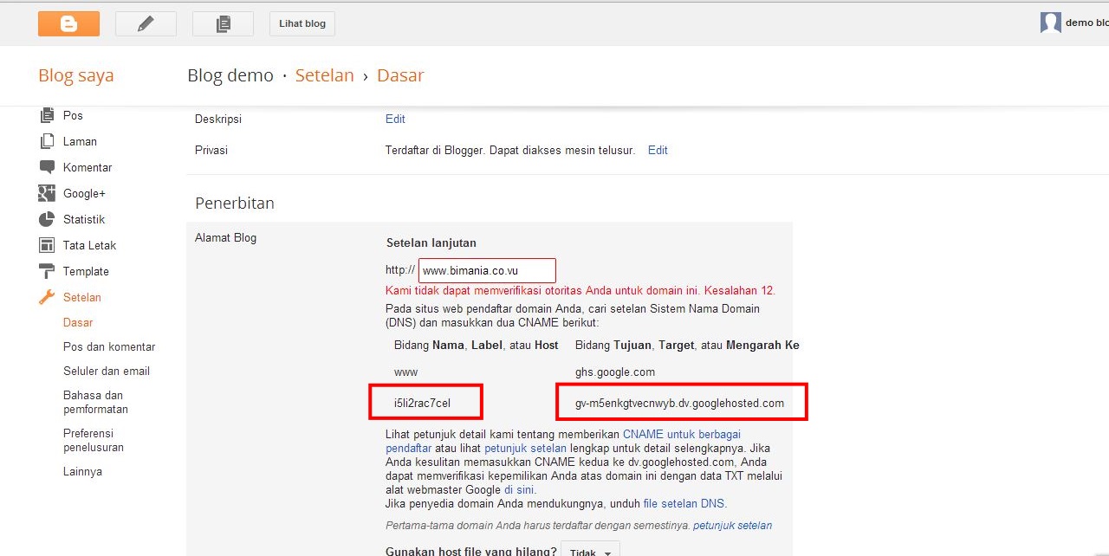
Task: Open the Laman section
Action: click(80, 141)
